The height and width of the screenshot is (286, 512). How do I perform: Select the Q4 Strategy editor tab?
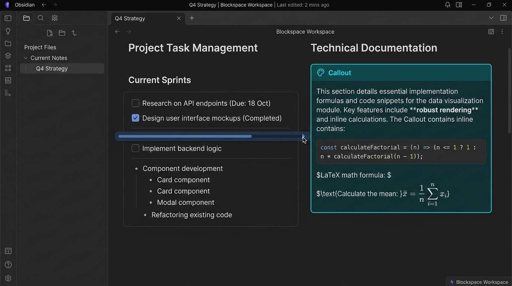[x=148, y=18]
